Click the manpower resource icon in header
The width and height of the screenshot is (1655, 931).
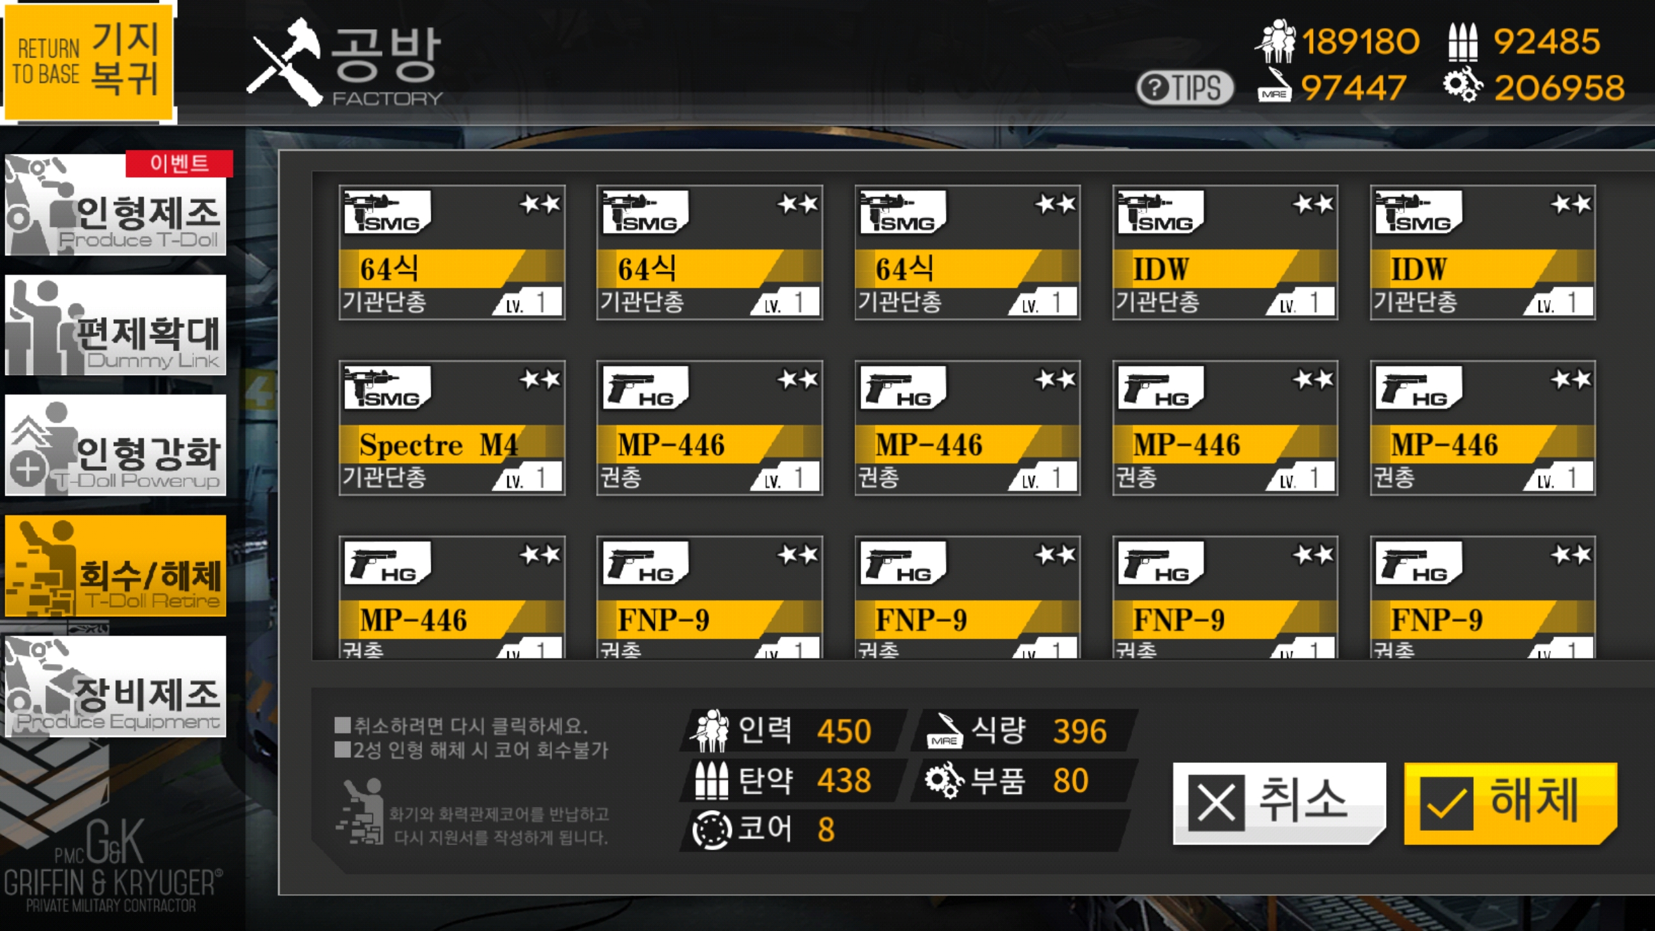tap(1276, 41)
